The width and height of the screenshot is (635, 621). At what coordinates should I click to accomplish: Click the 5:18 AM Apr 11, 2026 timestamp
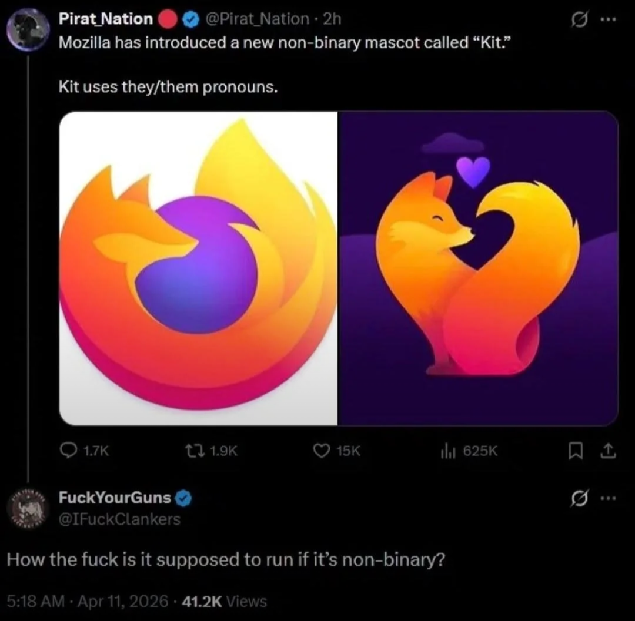click(87, 602)
